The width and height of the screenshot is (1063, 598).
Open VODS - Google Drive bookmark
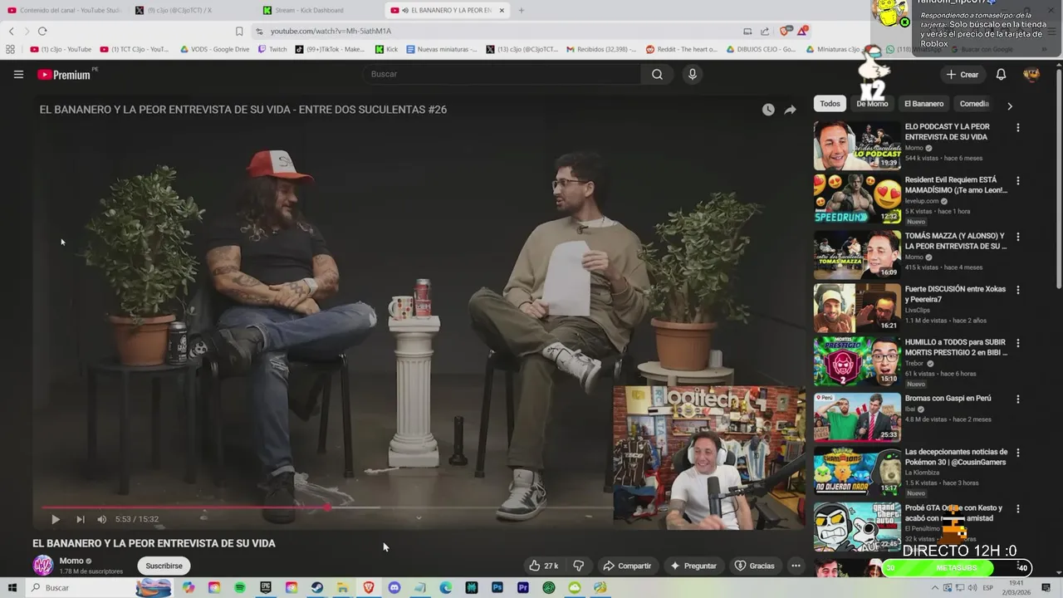pyautogui.click(x=214, y=49)
